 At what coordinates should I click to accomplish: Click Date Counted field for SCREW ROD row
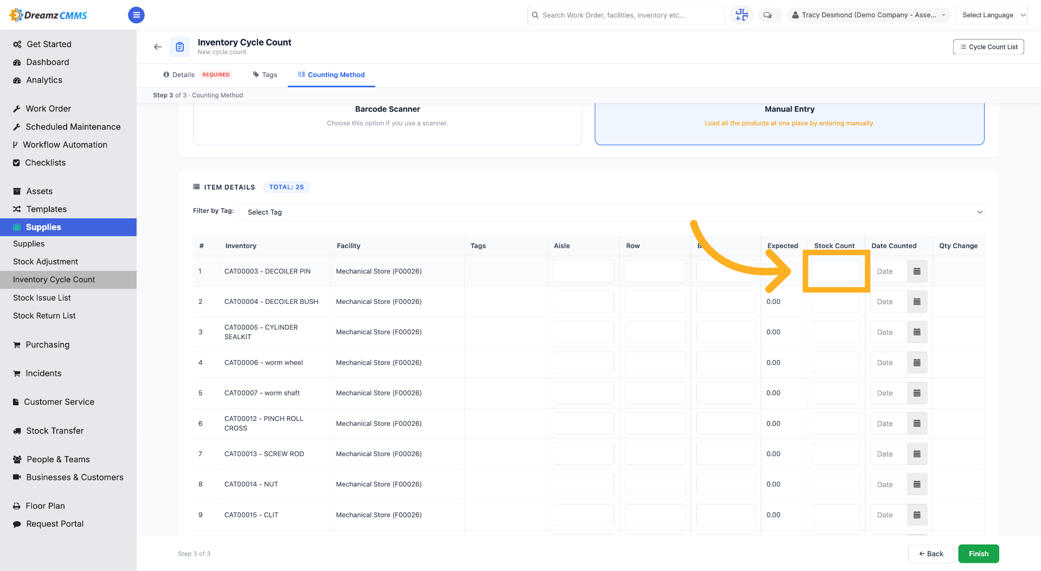(889, 454)
